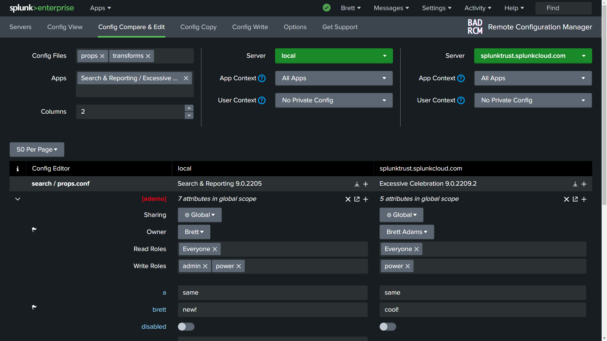Click the BAD RCM logo
This screenshot has width=607, height=341.
(475, 27)
